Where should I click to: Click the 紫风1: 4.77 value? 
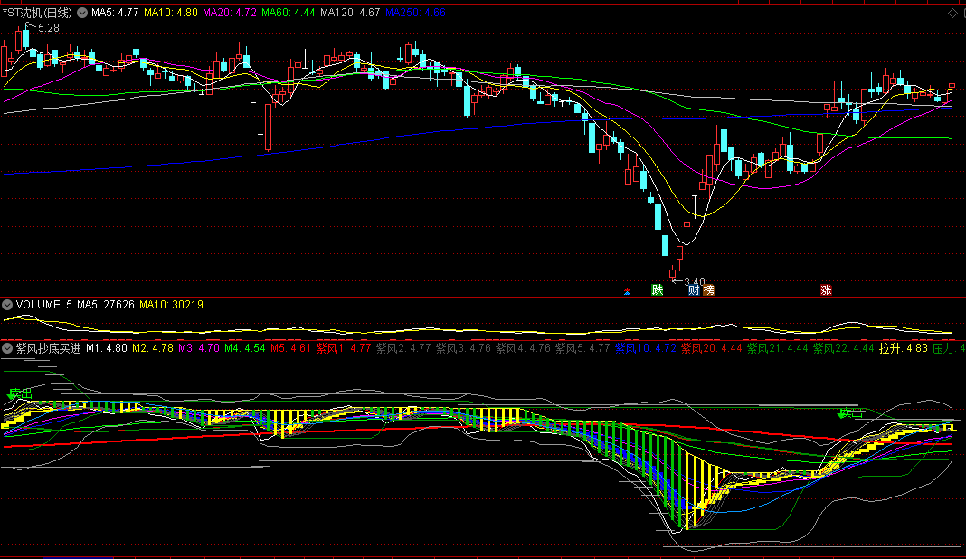pos(344,348)
